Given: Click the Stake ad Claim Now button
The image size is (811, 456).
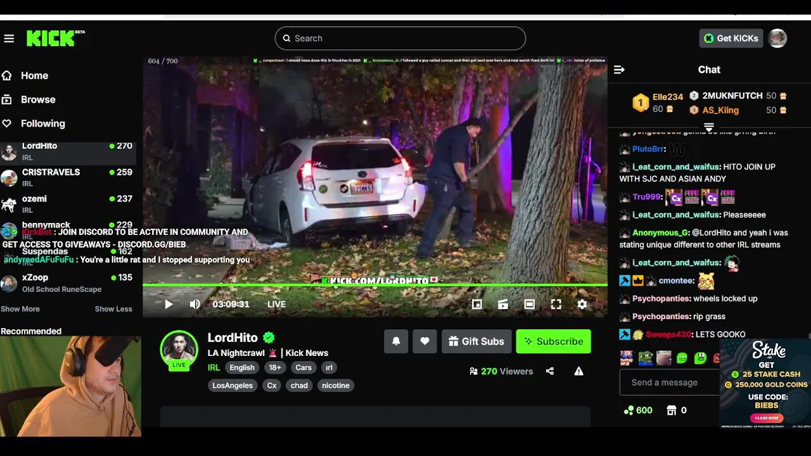Looking at the screenshot, I should click(766, 418).
